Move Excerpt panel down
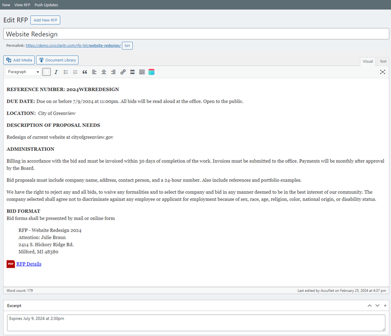Screen dimensions: 391x336 coord(377,306)
